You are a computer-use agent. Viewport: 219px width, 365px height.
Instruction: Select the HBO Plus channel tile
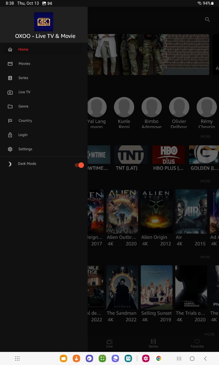(168, 155)
